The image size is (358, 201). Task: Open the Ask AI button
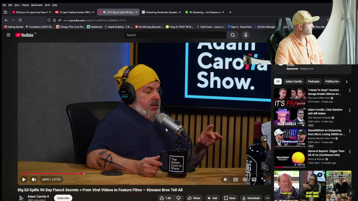tap(212, 198)
